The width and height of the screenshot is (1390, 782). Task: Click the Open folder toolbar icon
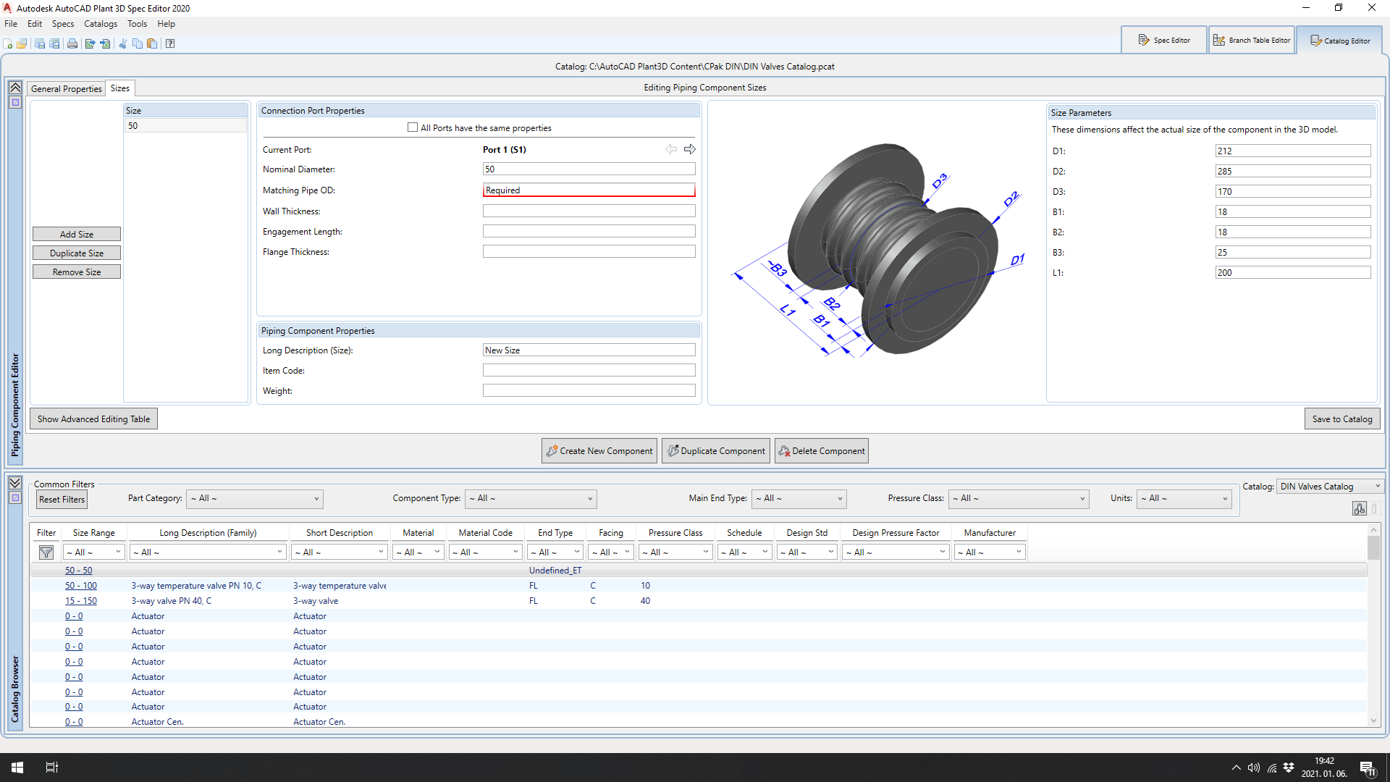coord(22,43)
